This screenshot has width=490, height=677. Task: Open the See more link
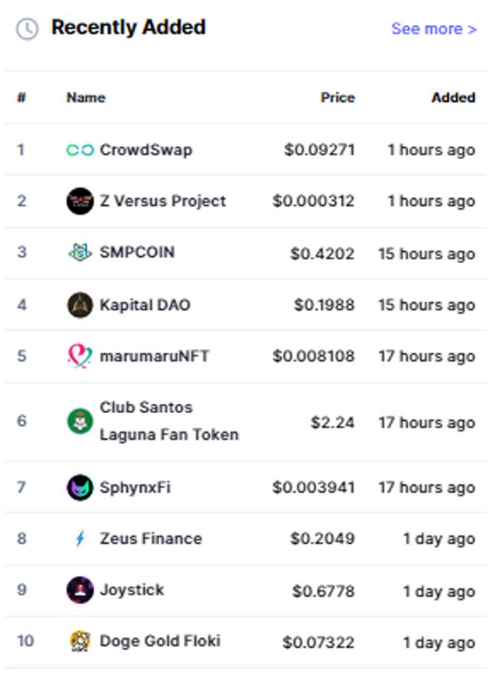(x=434, y=29)
